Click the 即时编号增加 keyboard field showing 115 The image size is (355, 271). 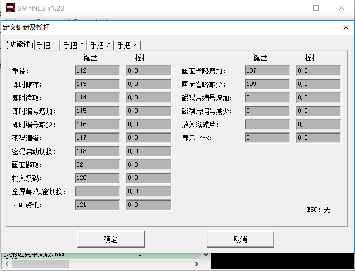click(x=97, y=111)
